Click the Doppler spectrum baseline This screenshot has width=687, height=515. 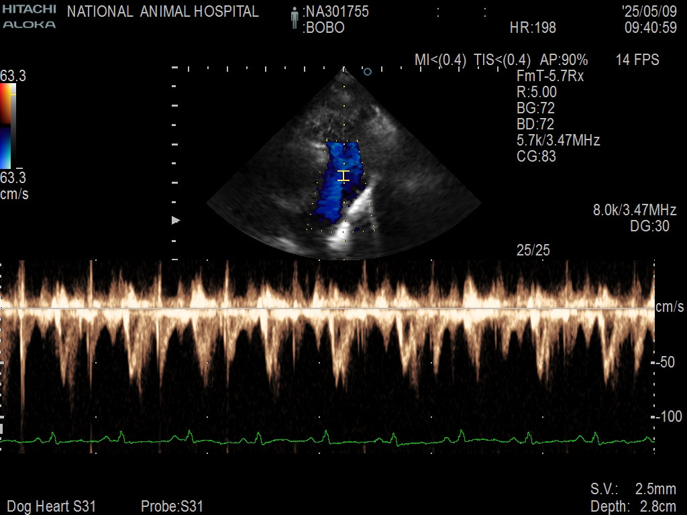tap(327, 308)
